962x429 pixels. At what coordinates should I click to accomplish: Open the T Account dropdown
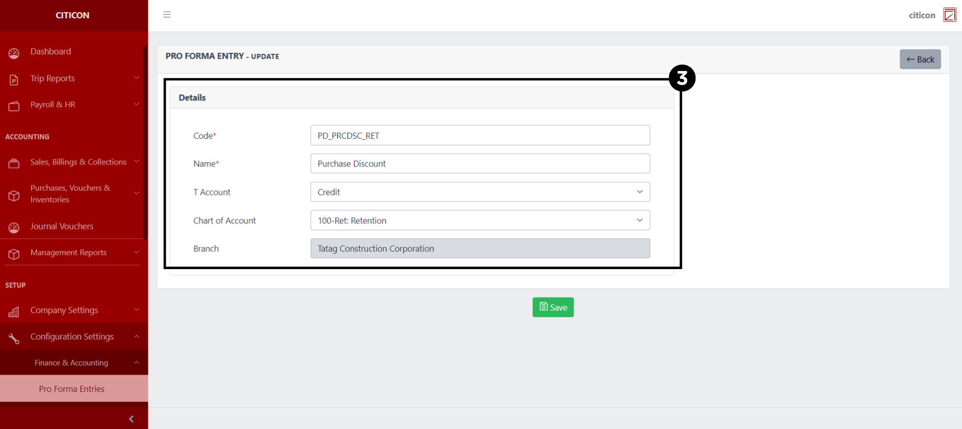480,192
